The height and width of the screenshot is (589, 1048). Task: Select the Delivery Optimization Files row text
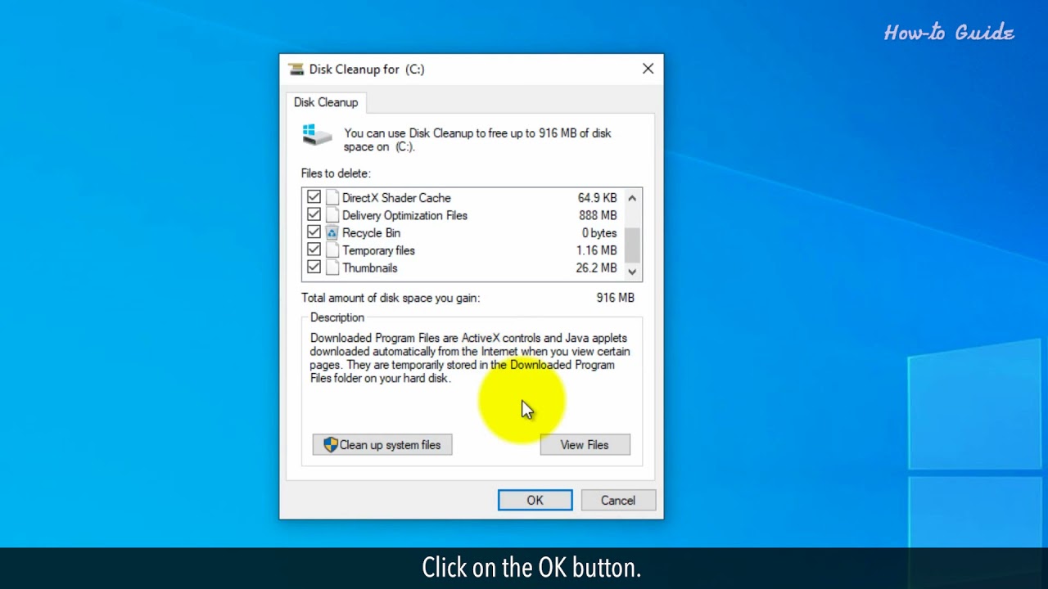coord(404,215)
